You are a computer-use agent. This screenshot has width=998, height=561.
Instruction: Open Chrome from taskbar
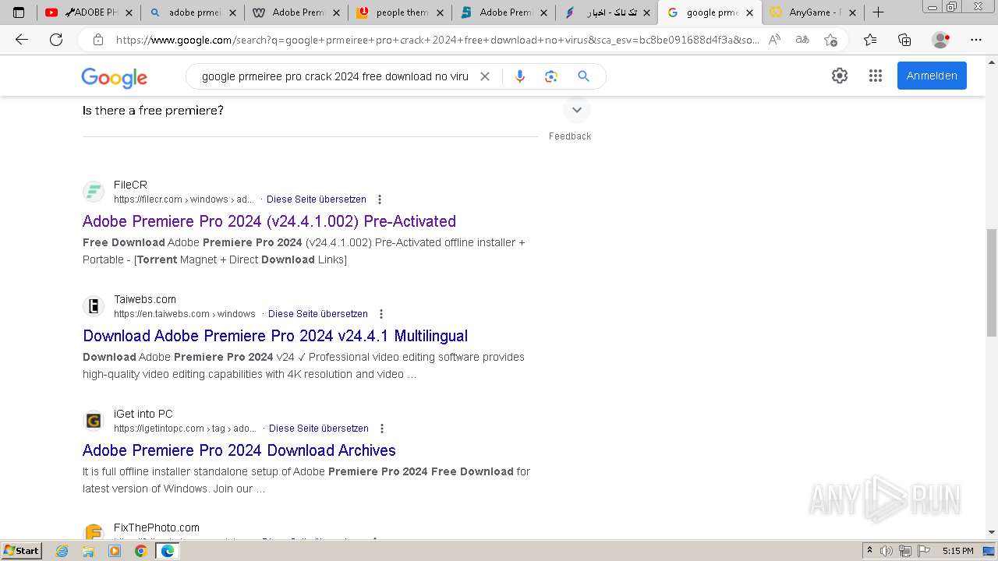(140, 551)
